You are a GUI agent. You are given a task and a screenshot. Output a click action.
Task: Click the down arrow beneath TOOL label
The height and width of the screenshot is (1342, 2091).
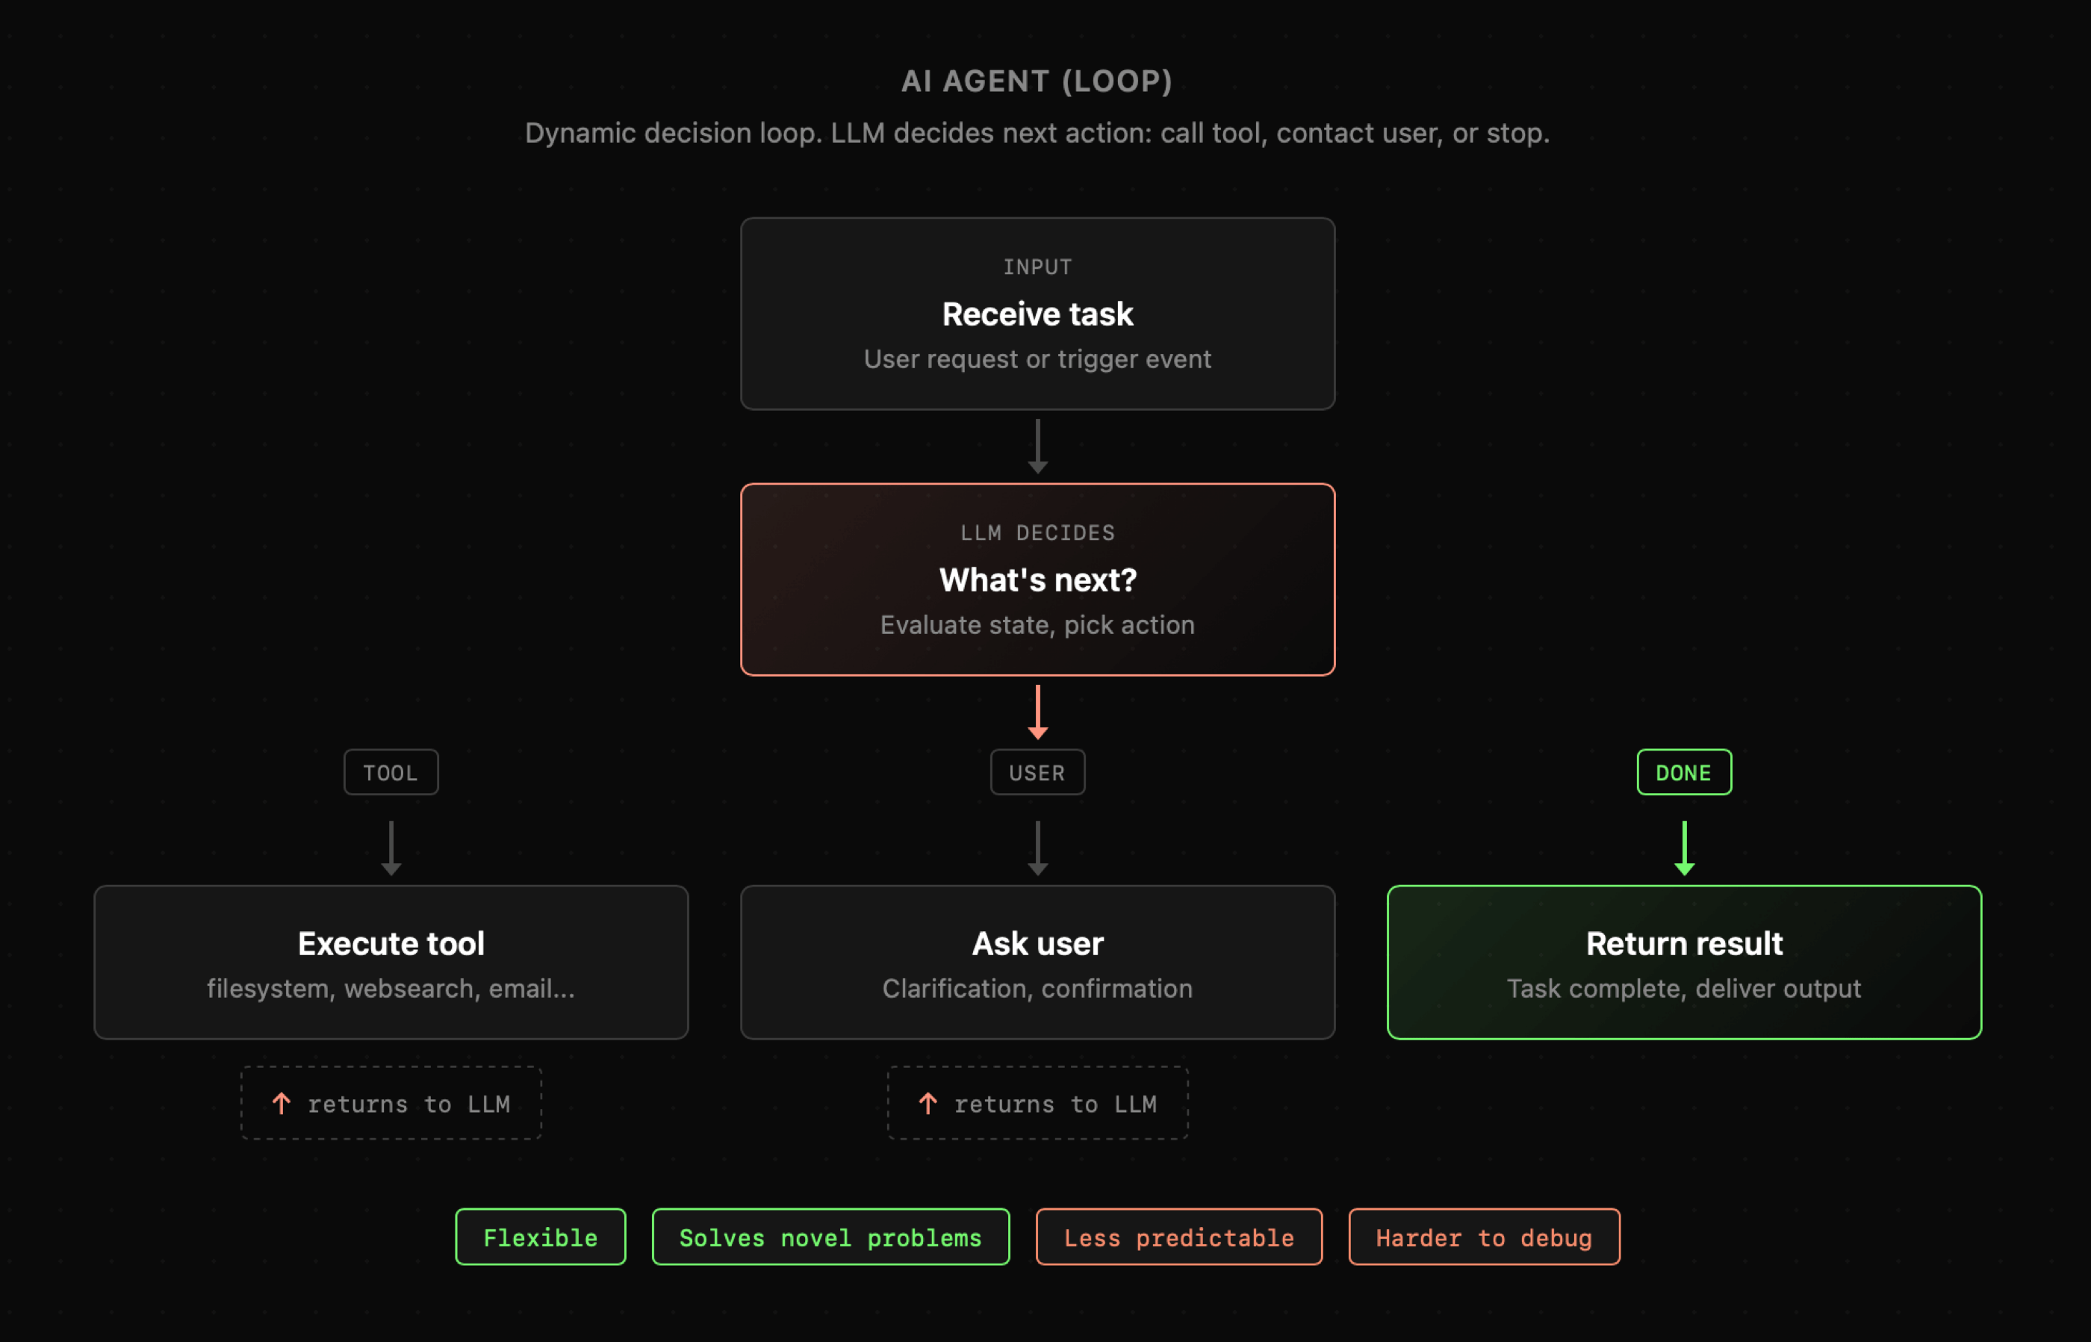coord(391,848)
